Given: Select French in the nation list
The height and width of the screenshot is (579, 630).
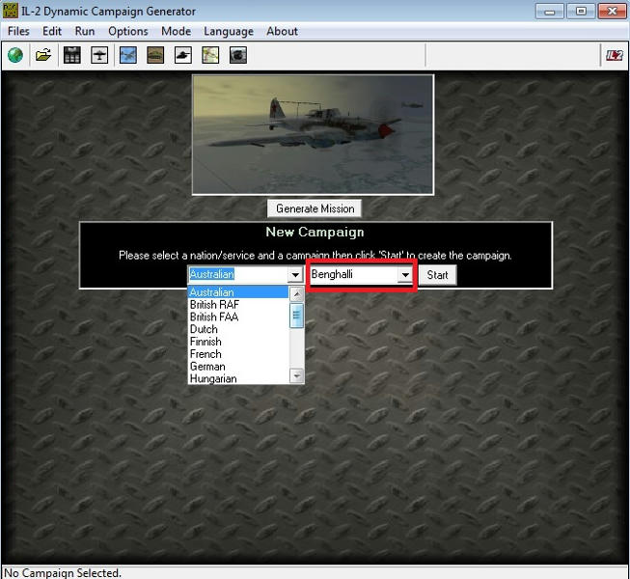Looking at the screenshot, I should 238,354.
